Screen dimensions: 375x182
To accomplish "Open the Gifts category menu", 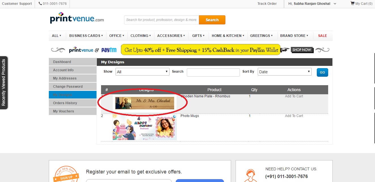I will point(198,36).
